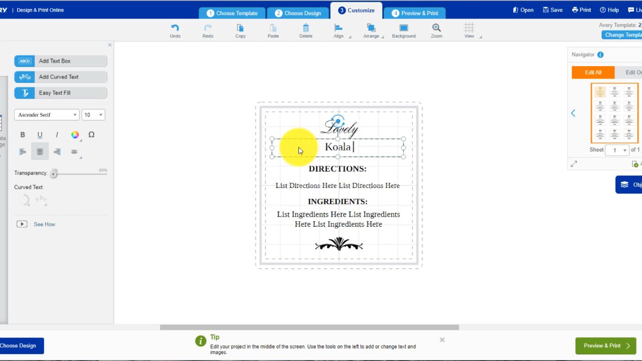This screenshot has height=361, width=642.
Task: Click Easy Text Fill button
Action: pyautogui.click(x=61, y=93)
